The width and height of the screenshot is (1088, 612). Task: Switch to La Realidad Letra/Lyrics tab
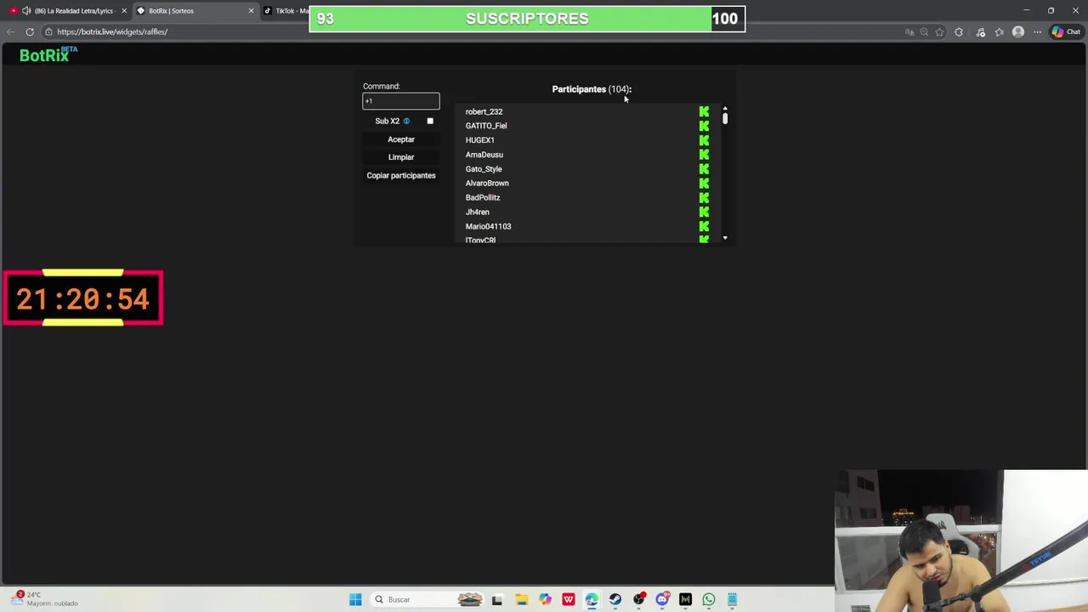tap(68, 11)
